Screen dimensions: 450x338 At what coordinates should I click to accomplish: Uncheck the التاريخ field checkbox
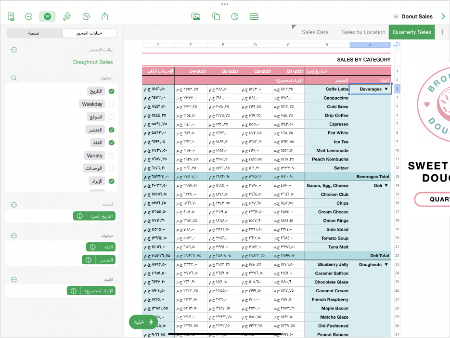tap(112, 91)
